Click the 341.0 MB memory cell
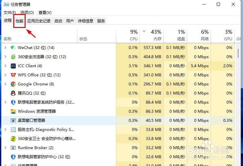The width and height of the screenshot is (243, 166). pos(152,75)
